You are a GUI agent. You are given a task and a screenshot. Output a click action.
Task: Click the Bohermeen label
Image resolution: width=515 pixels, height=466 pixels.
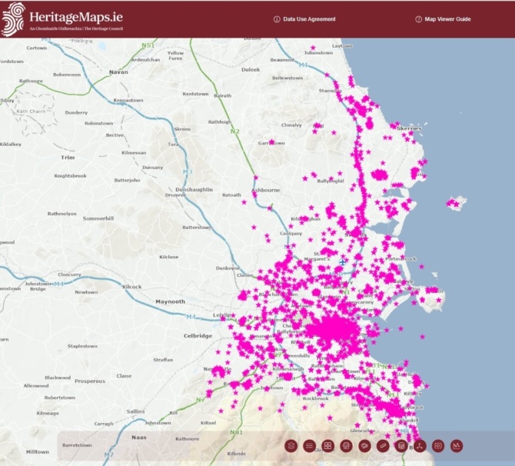pos(67,75)
